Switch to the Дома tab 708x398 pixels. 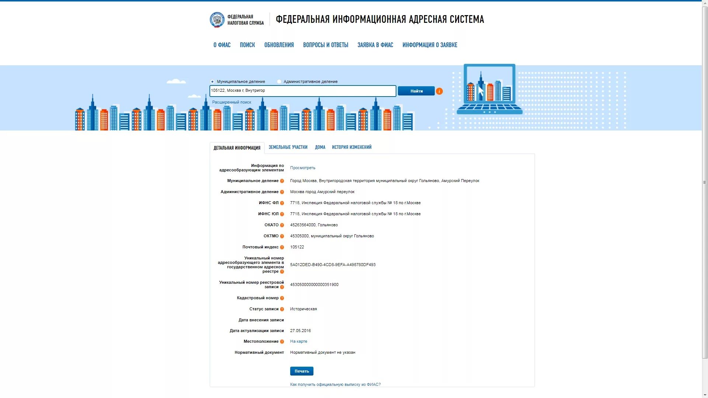point(320,147)
